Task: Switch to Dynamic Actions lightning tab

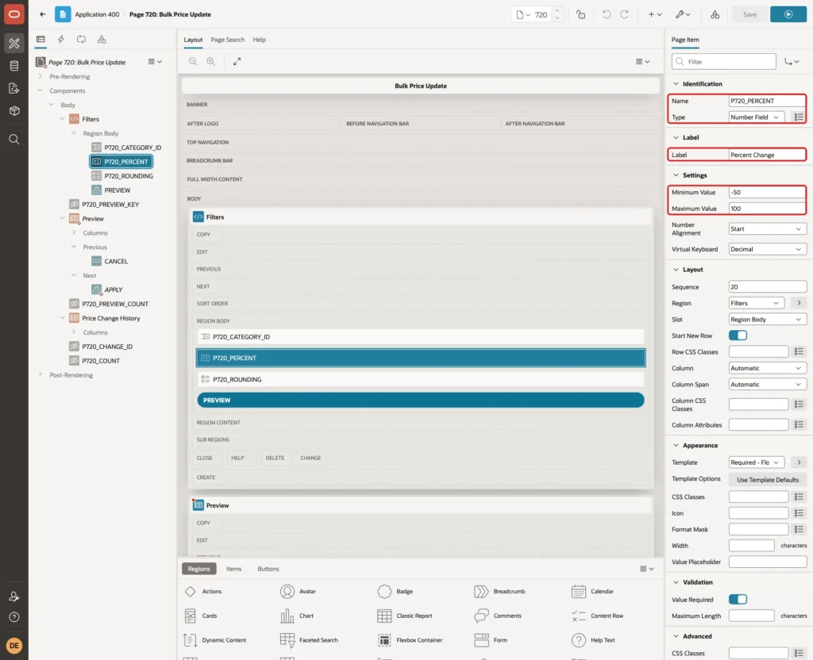Action: tap(60, 40)
